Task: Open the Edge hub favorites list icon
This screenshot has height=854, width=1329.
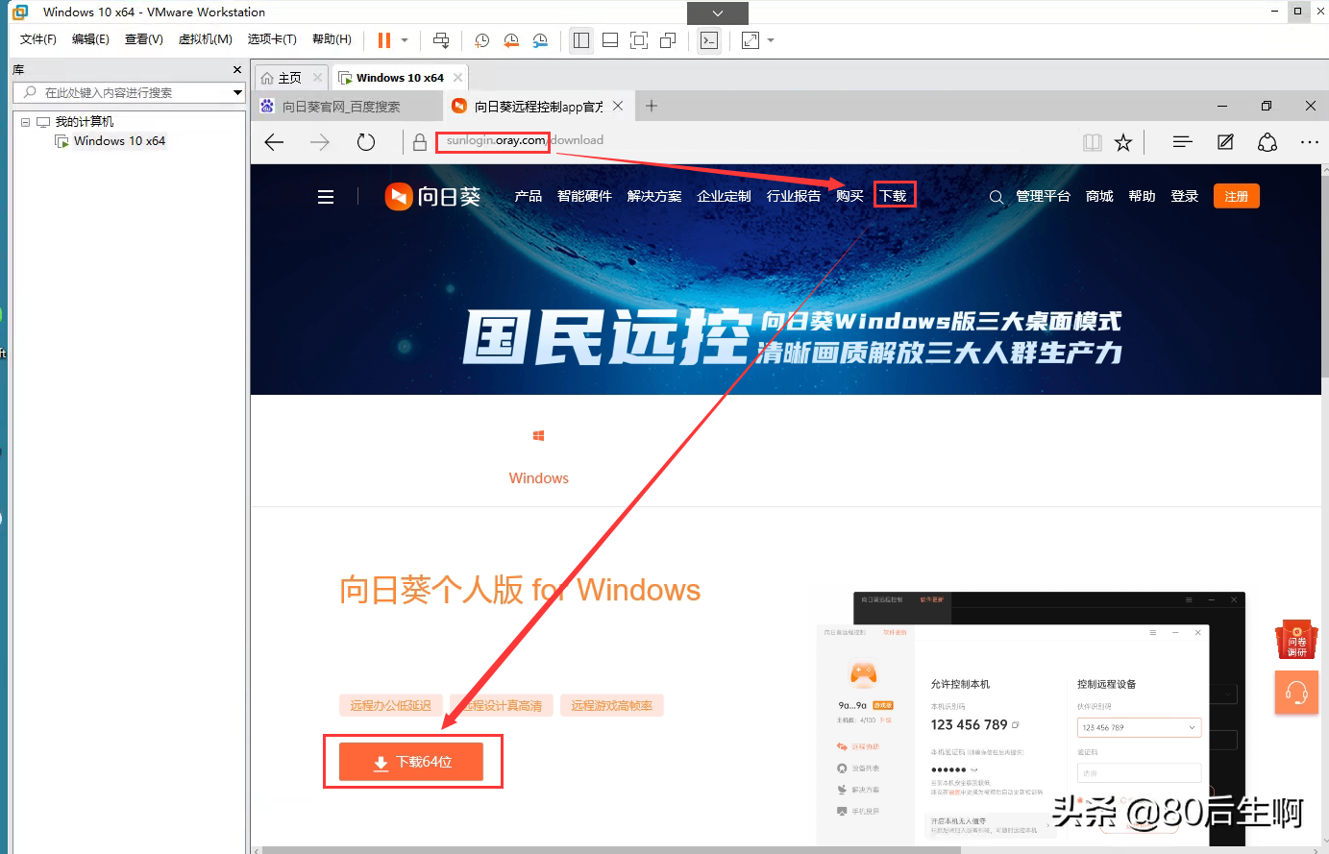Action: tap(1183, 142)
